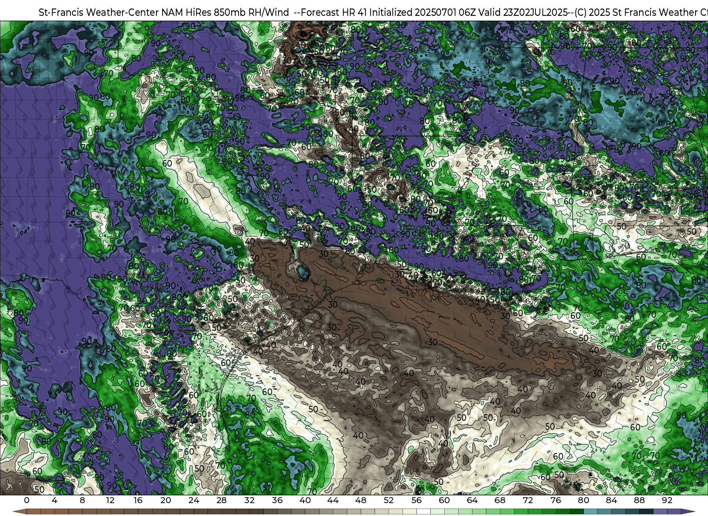
Task: Click the 0 tick label on colorbar
Action: point(27,500)
